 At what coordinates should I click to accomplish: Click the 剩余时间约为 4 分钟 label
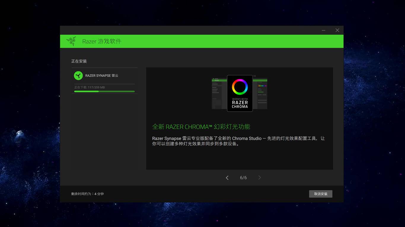[x=87, y=194]
